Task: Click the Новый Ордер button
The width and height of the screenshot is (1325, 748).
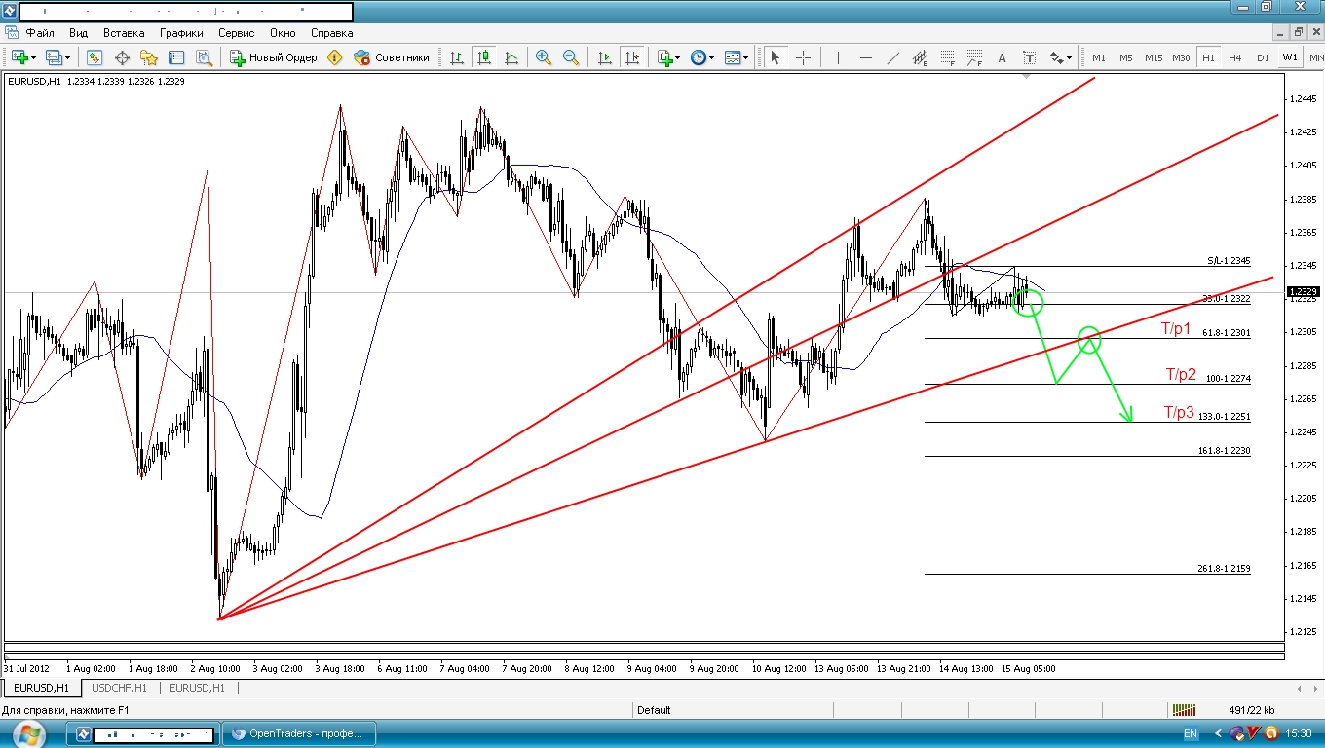Action: pos(274,57)
